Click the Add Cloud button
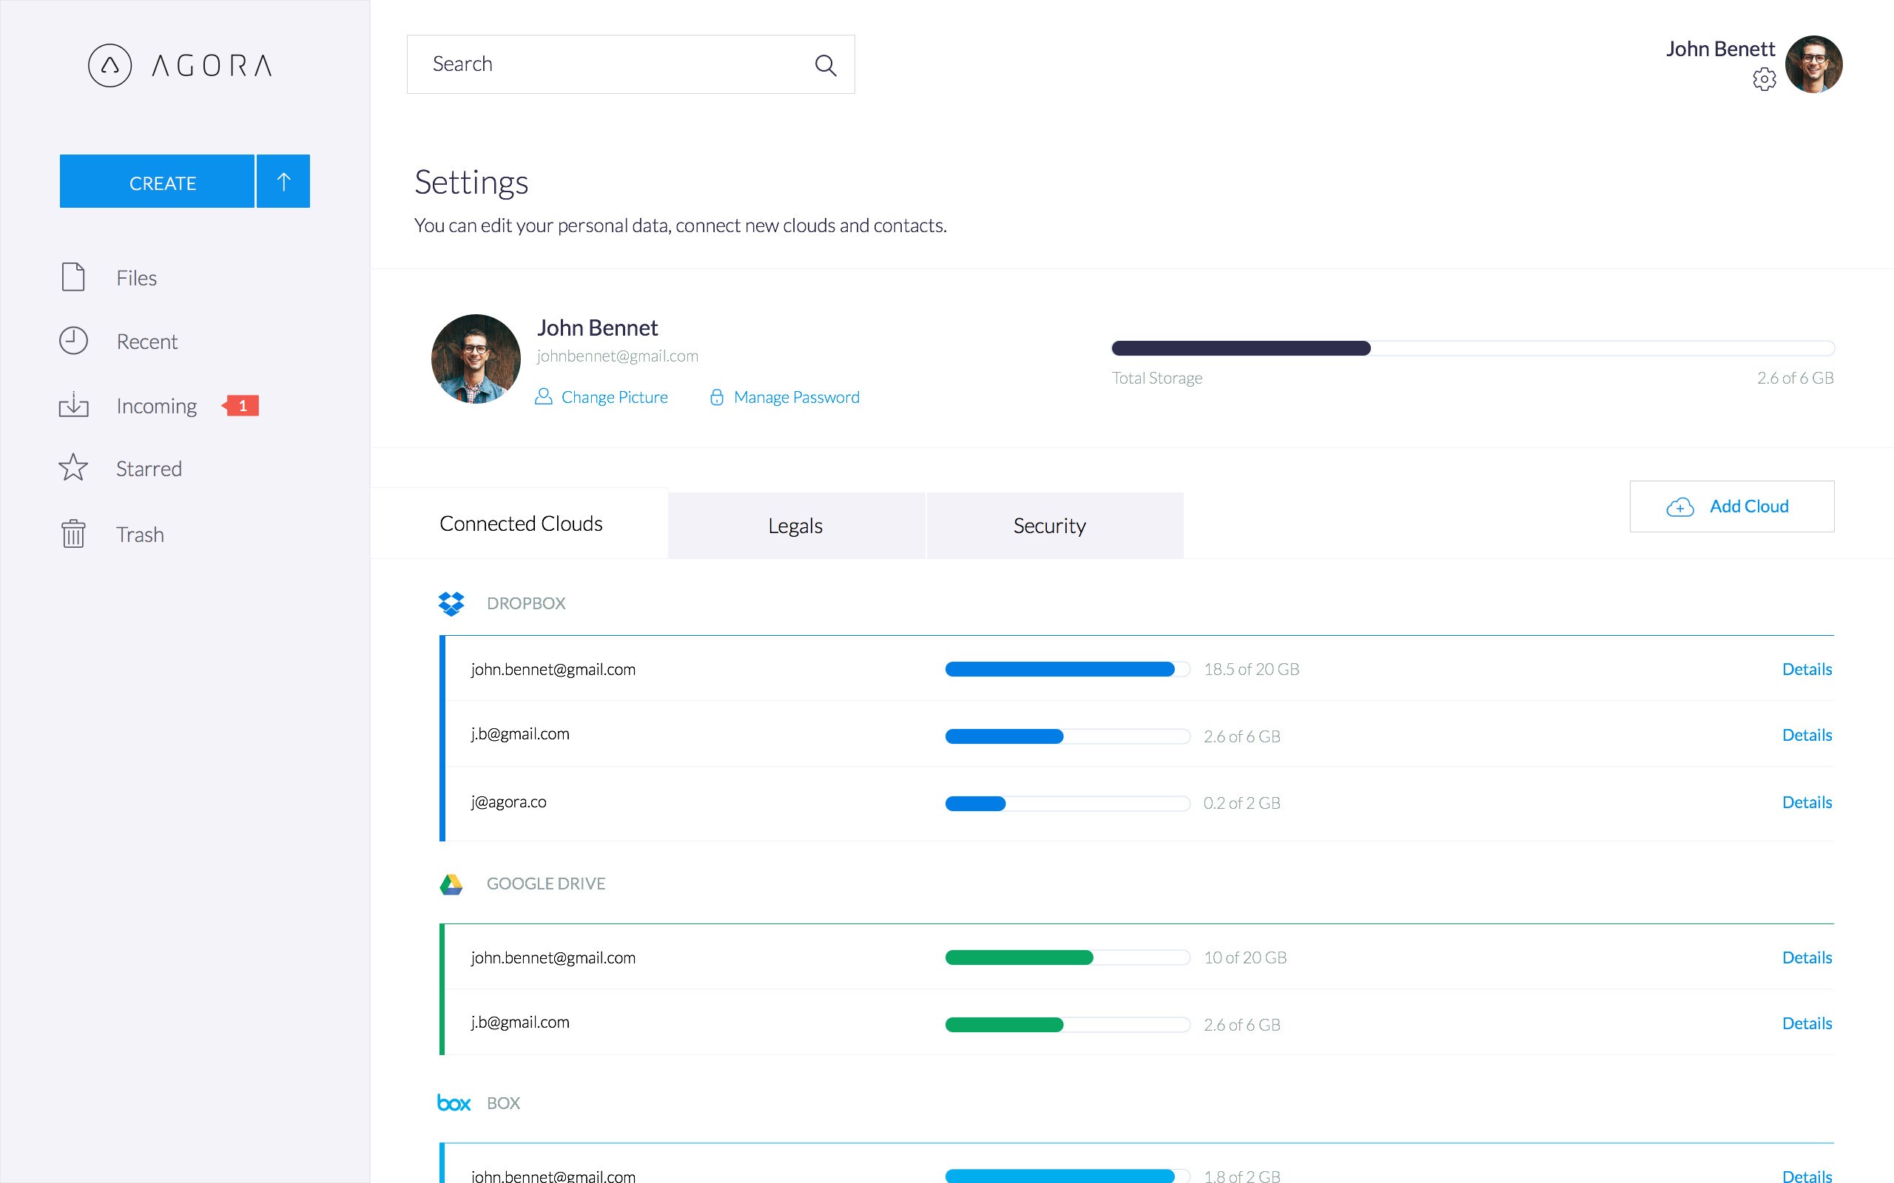This screenshot has height=1183, width=1894. pyautogui.click(x=1732, y=506)
